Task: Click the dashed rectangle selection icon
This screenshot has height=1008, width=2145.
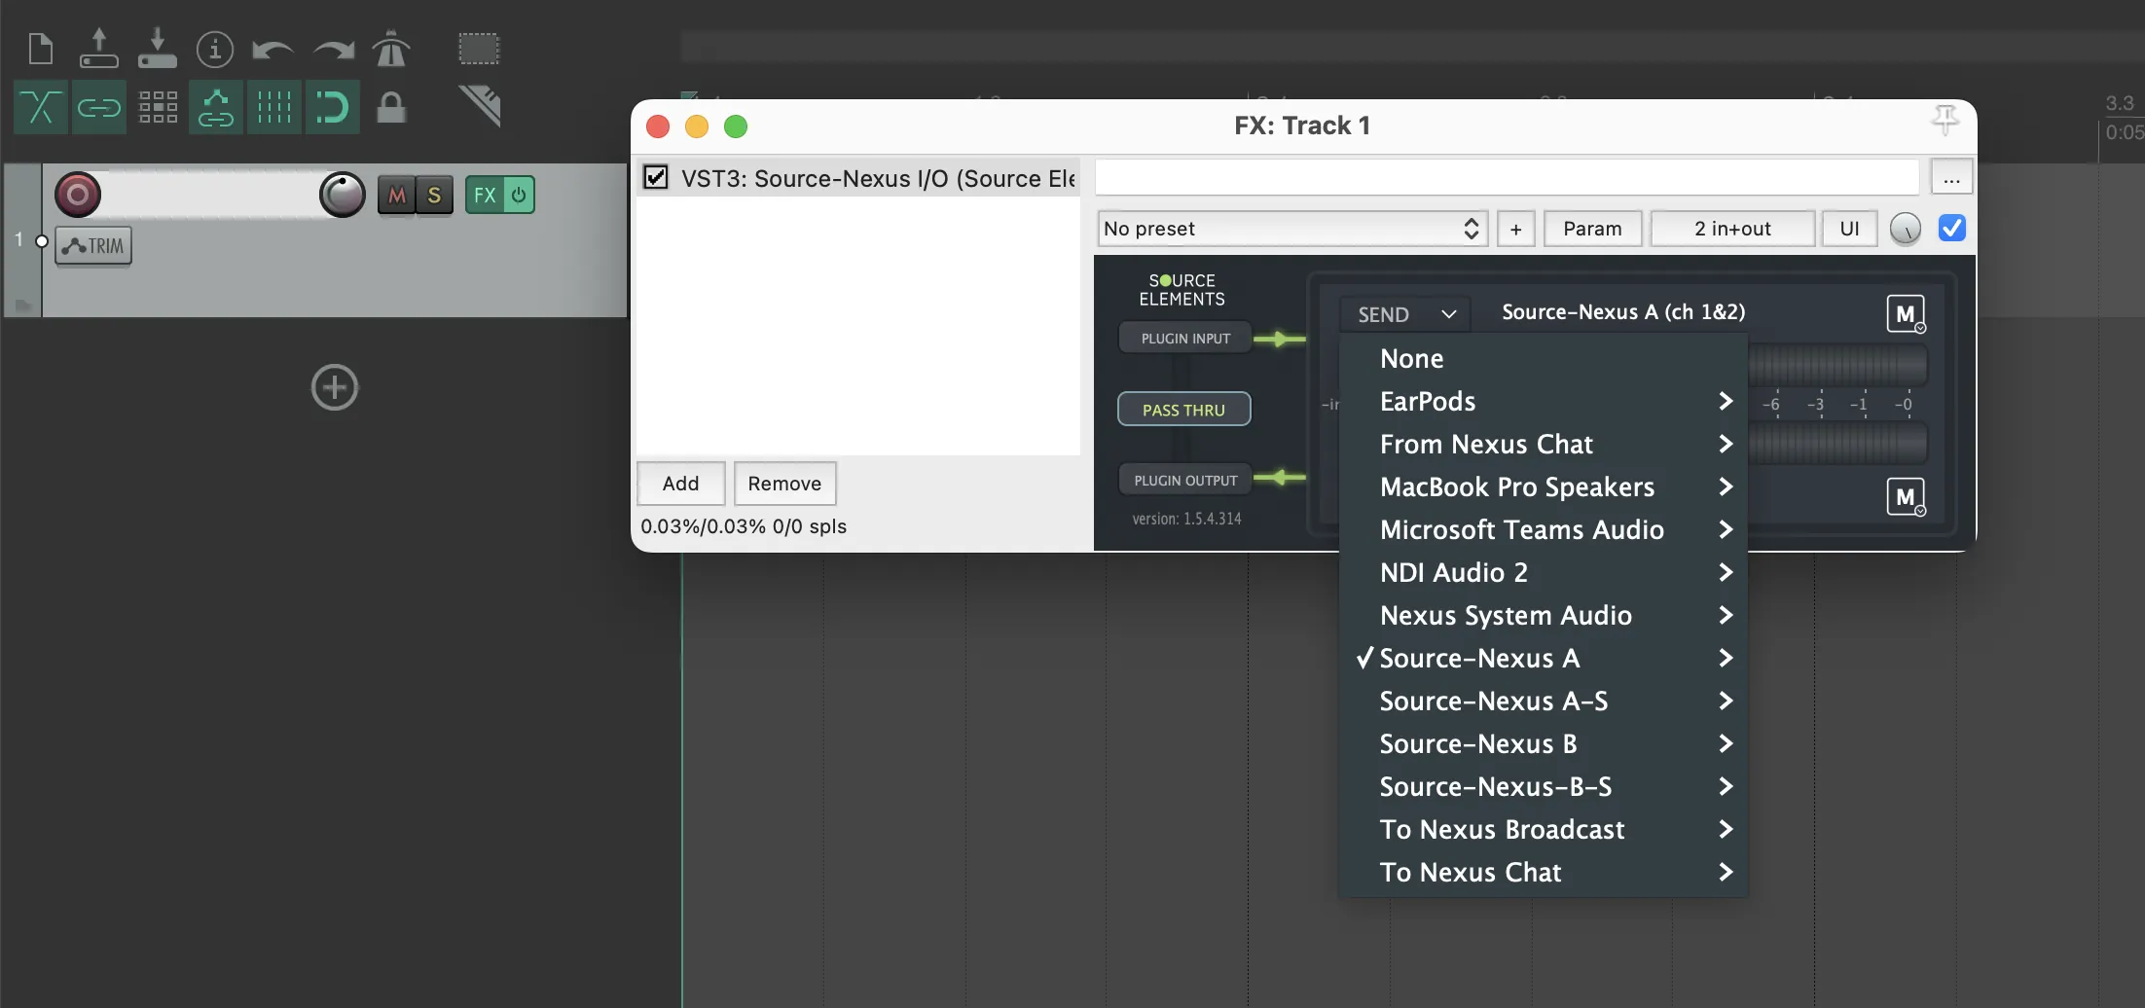Action: [x=479, y=49]
